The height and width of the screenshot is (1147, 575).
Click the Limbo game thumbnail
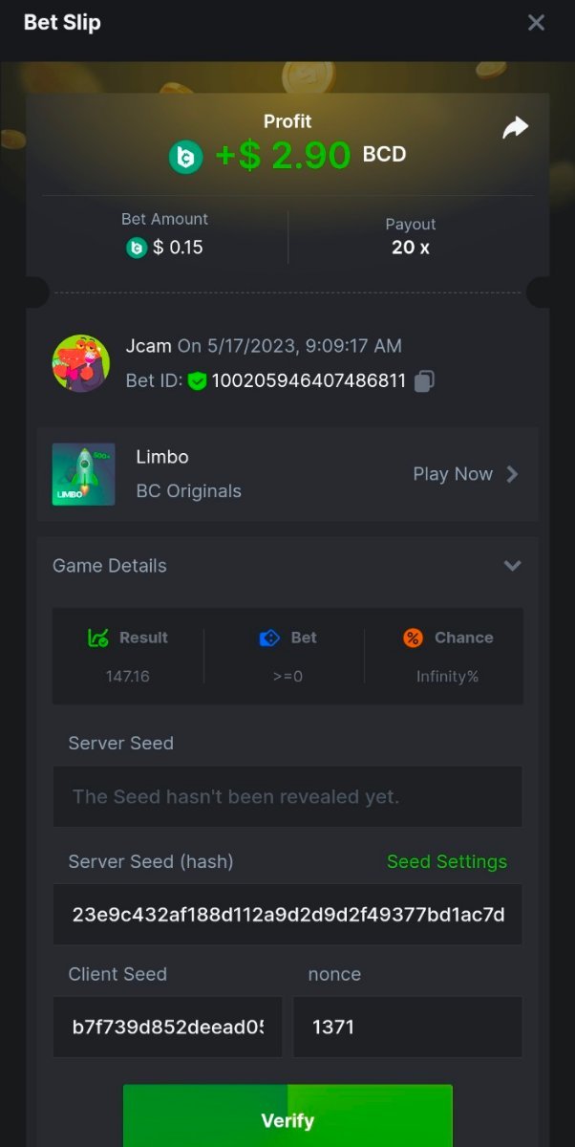point(83,474)
